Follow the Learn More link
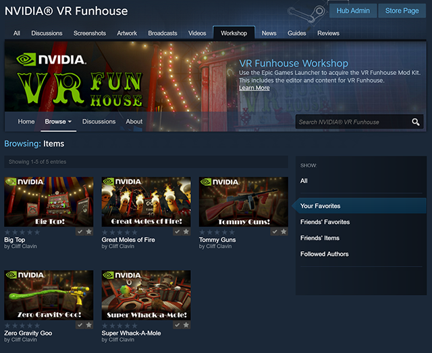 point(254,88)
